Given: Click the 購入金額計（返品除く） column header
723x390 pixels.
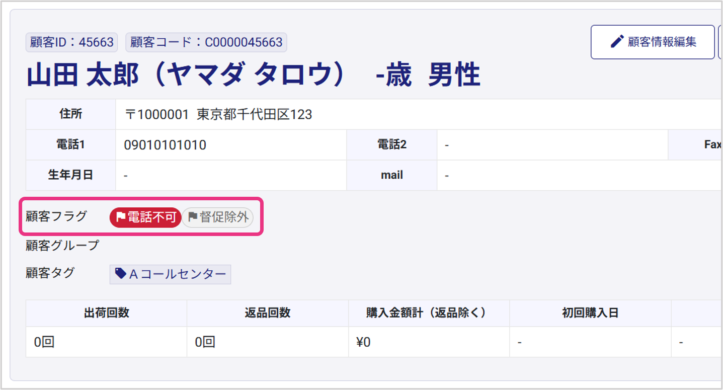Looking at the screenshot, I should click(x=429, y=313).
